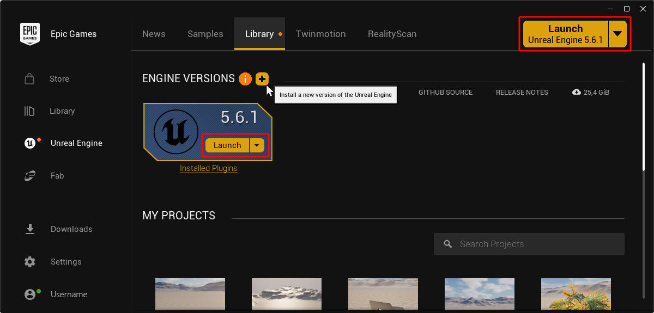
Task: Click the orange engine versions info icon
Action: (x=245, y=79)
